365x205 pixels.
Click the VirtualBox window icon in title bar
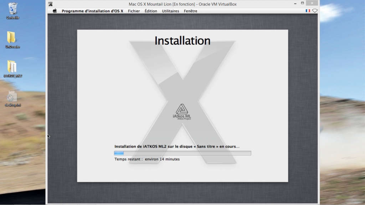click(51, 4)
